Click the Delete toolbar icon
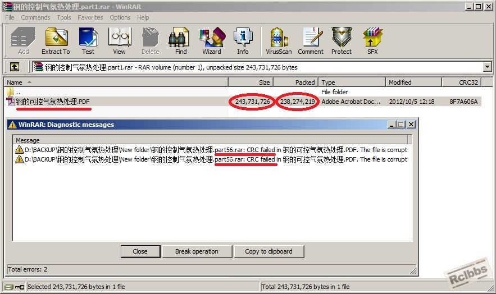This screenshot has width=496, height=294. tap(150, 40)
